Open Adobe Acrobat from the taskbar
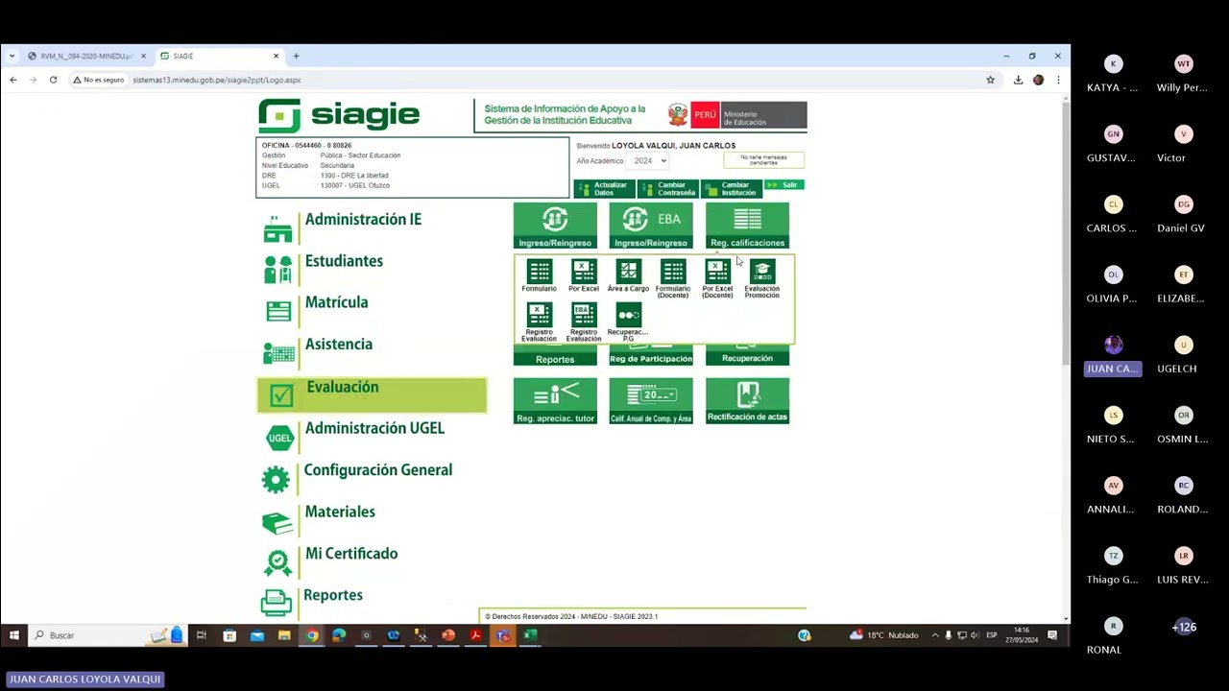This screenshot has width=1229, height=691. [475, 635]
